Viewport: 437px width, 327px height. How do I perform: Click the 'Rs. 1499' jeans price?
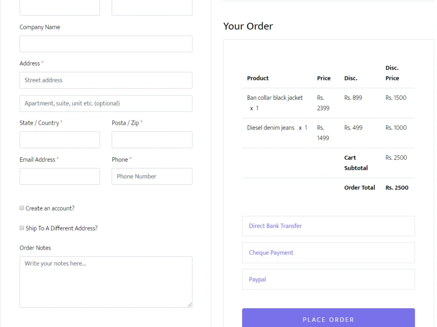323,133
